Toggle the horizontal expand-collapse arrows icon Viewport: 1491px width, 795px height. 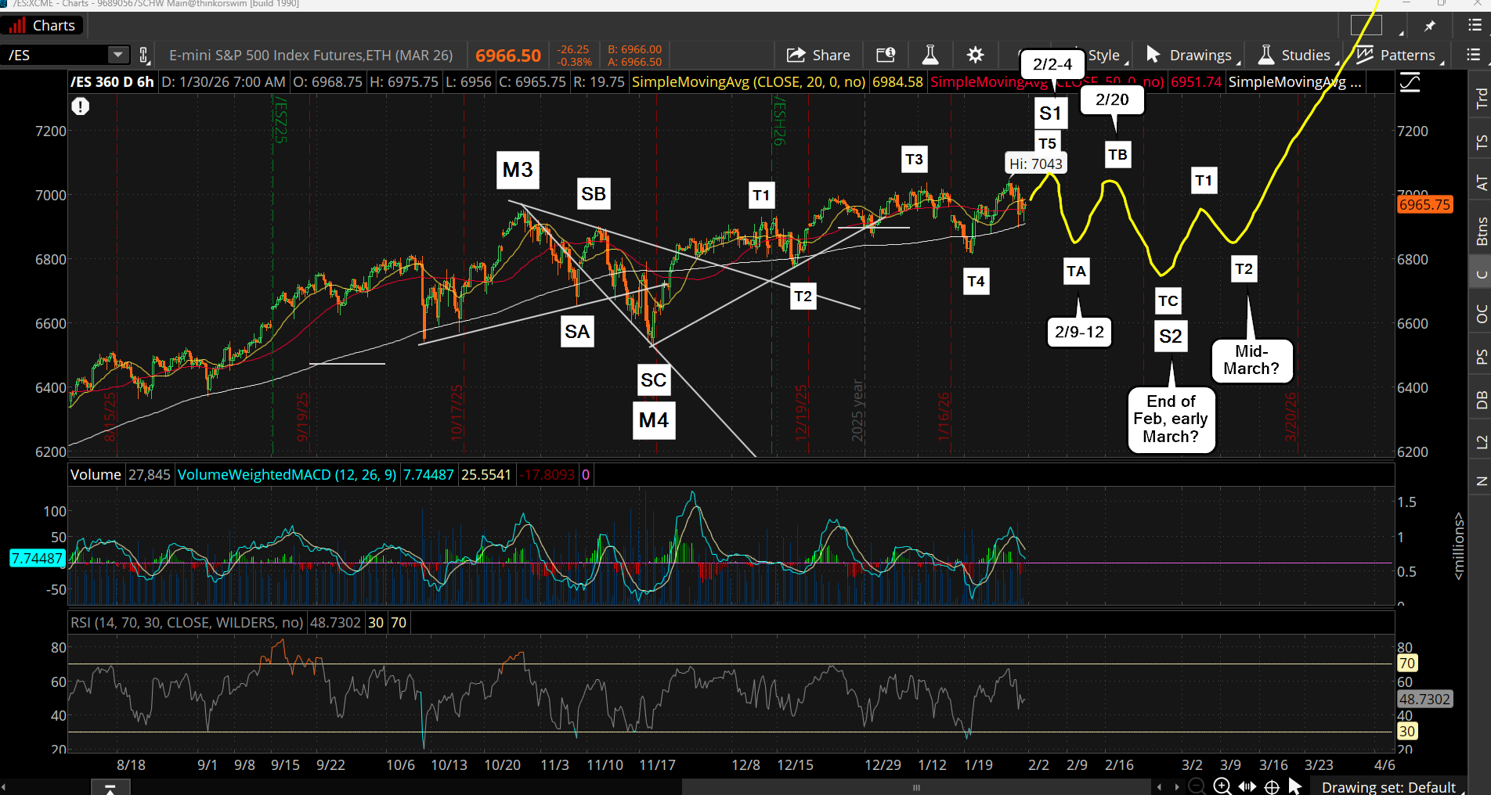click(x=1247, y=786)
